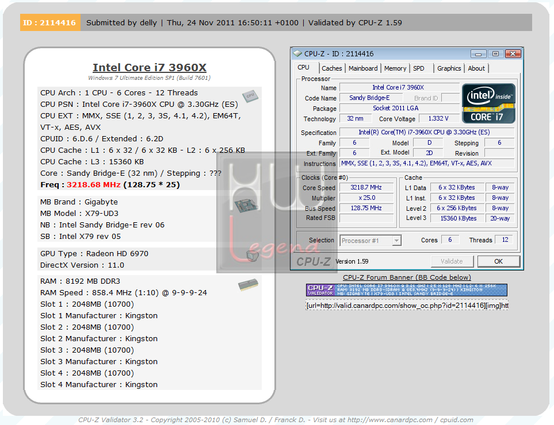554x425 pixels.
Task: Click the Bus Speed value 128.75 MHz
Action: [366, 208]
